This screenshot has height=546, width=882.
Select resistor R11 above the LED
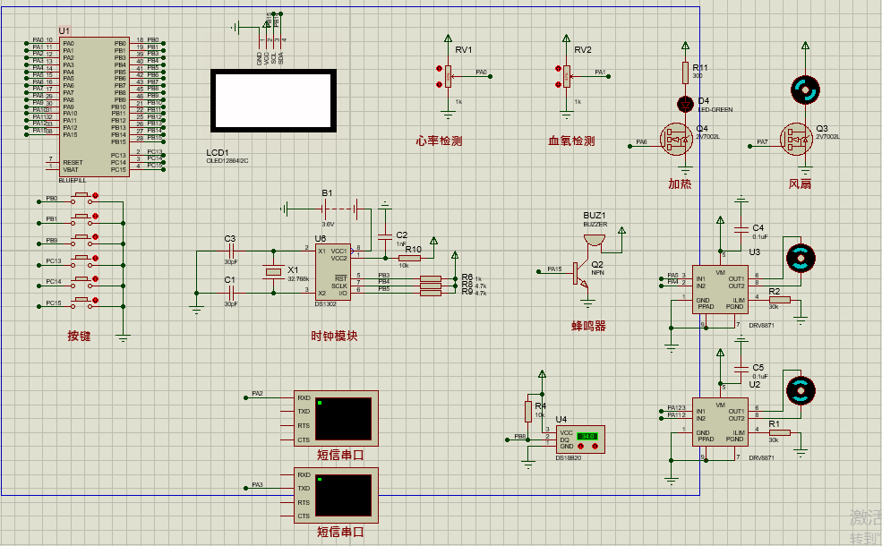685,73
